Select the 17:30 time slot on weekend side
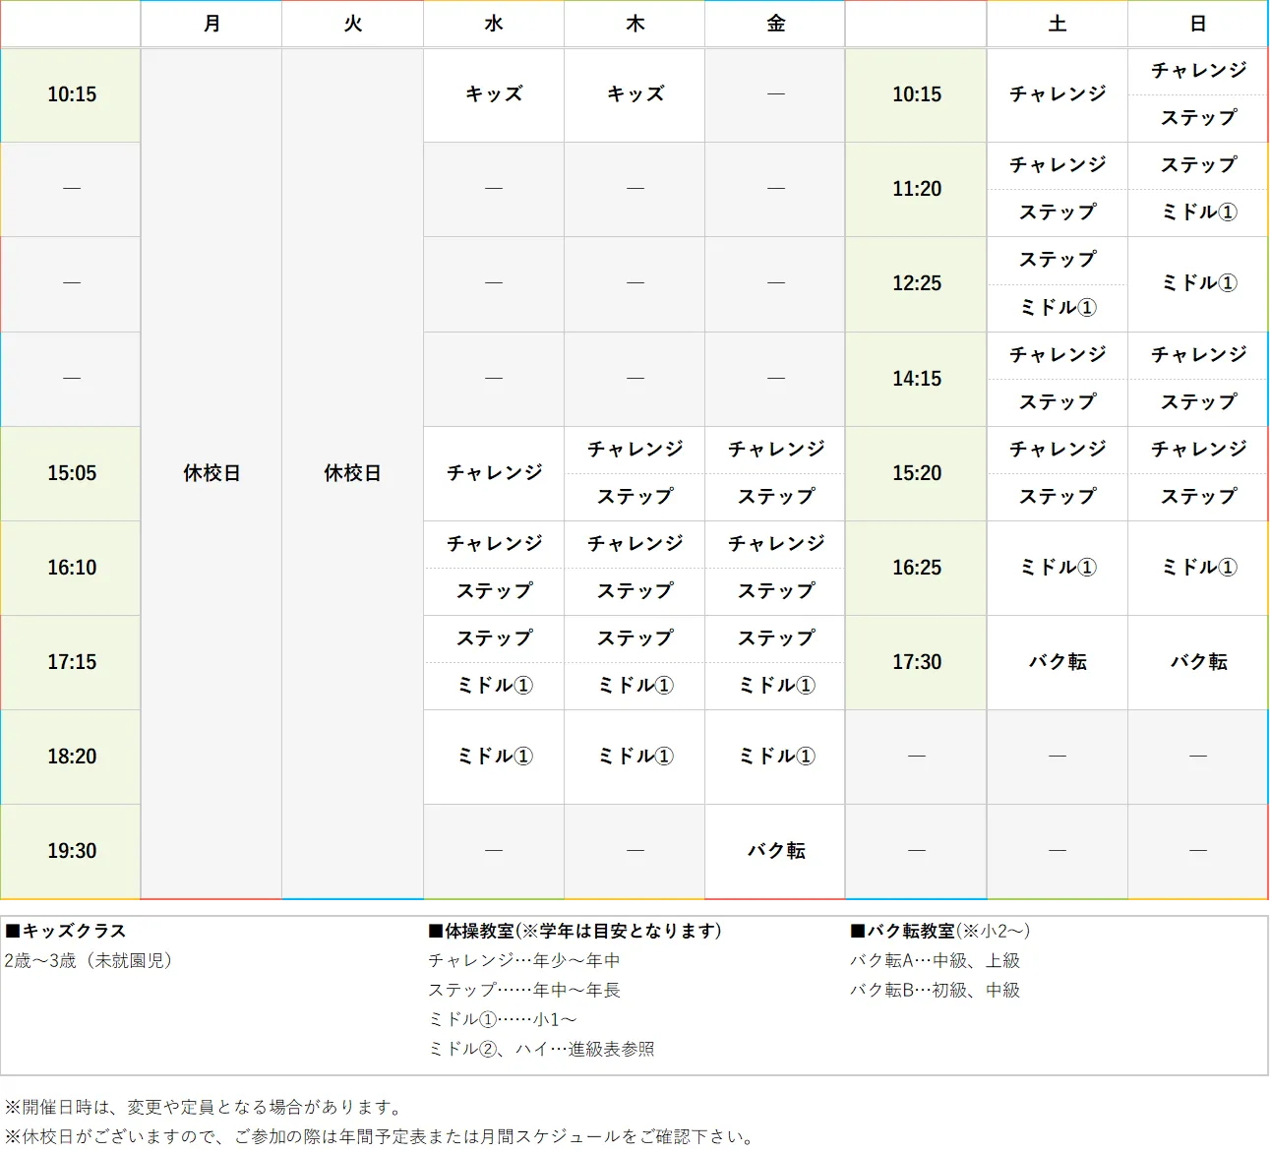 pos(915,662)
